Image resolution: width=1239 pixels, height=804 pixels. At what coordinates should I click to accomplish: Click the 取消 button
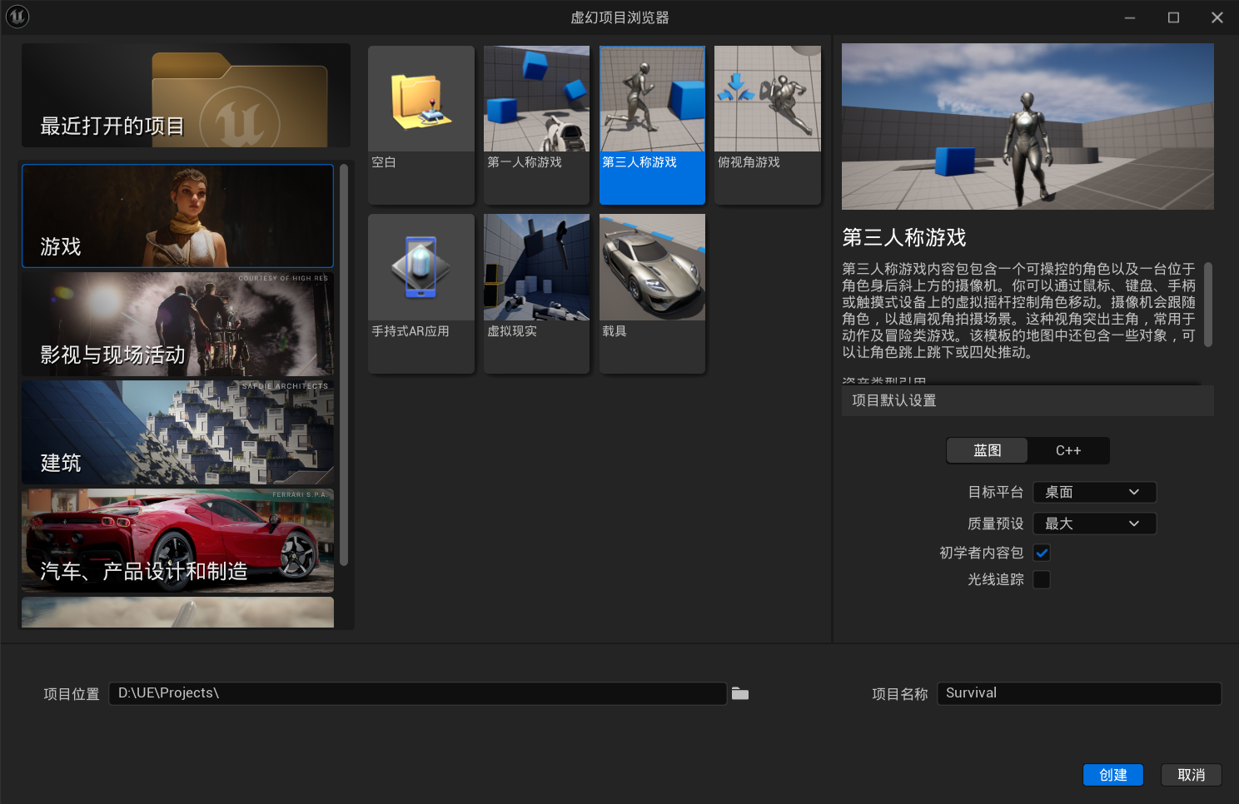pos(1192,775)
